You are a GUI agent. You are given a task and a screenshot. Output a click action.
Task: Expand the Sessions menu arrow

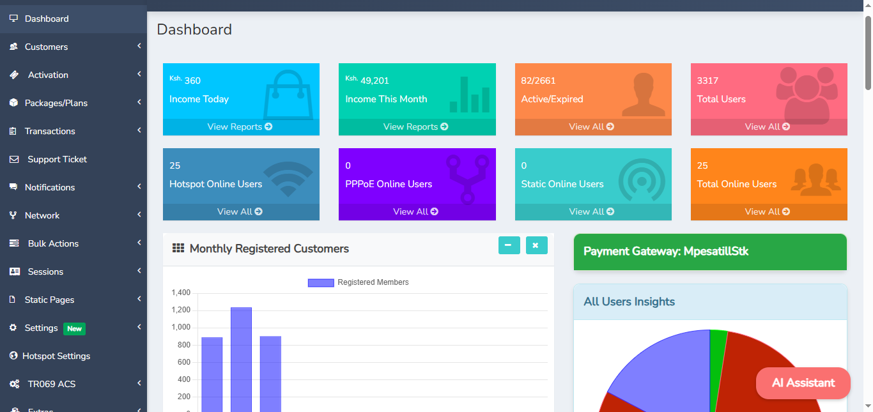click(139, 271)
